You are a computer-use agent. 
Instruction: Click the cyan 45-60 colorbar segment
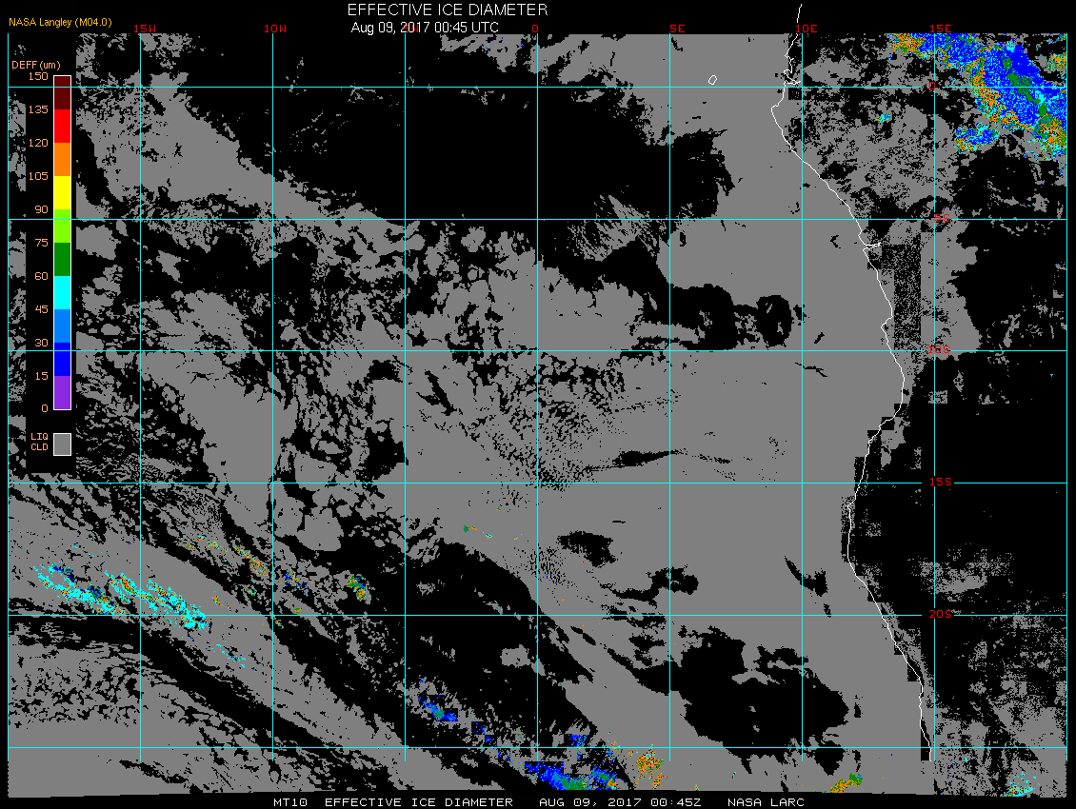63,292
